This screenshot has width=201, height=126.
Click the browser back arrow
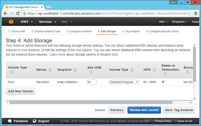point(5,13)
